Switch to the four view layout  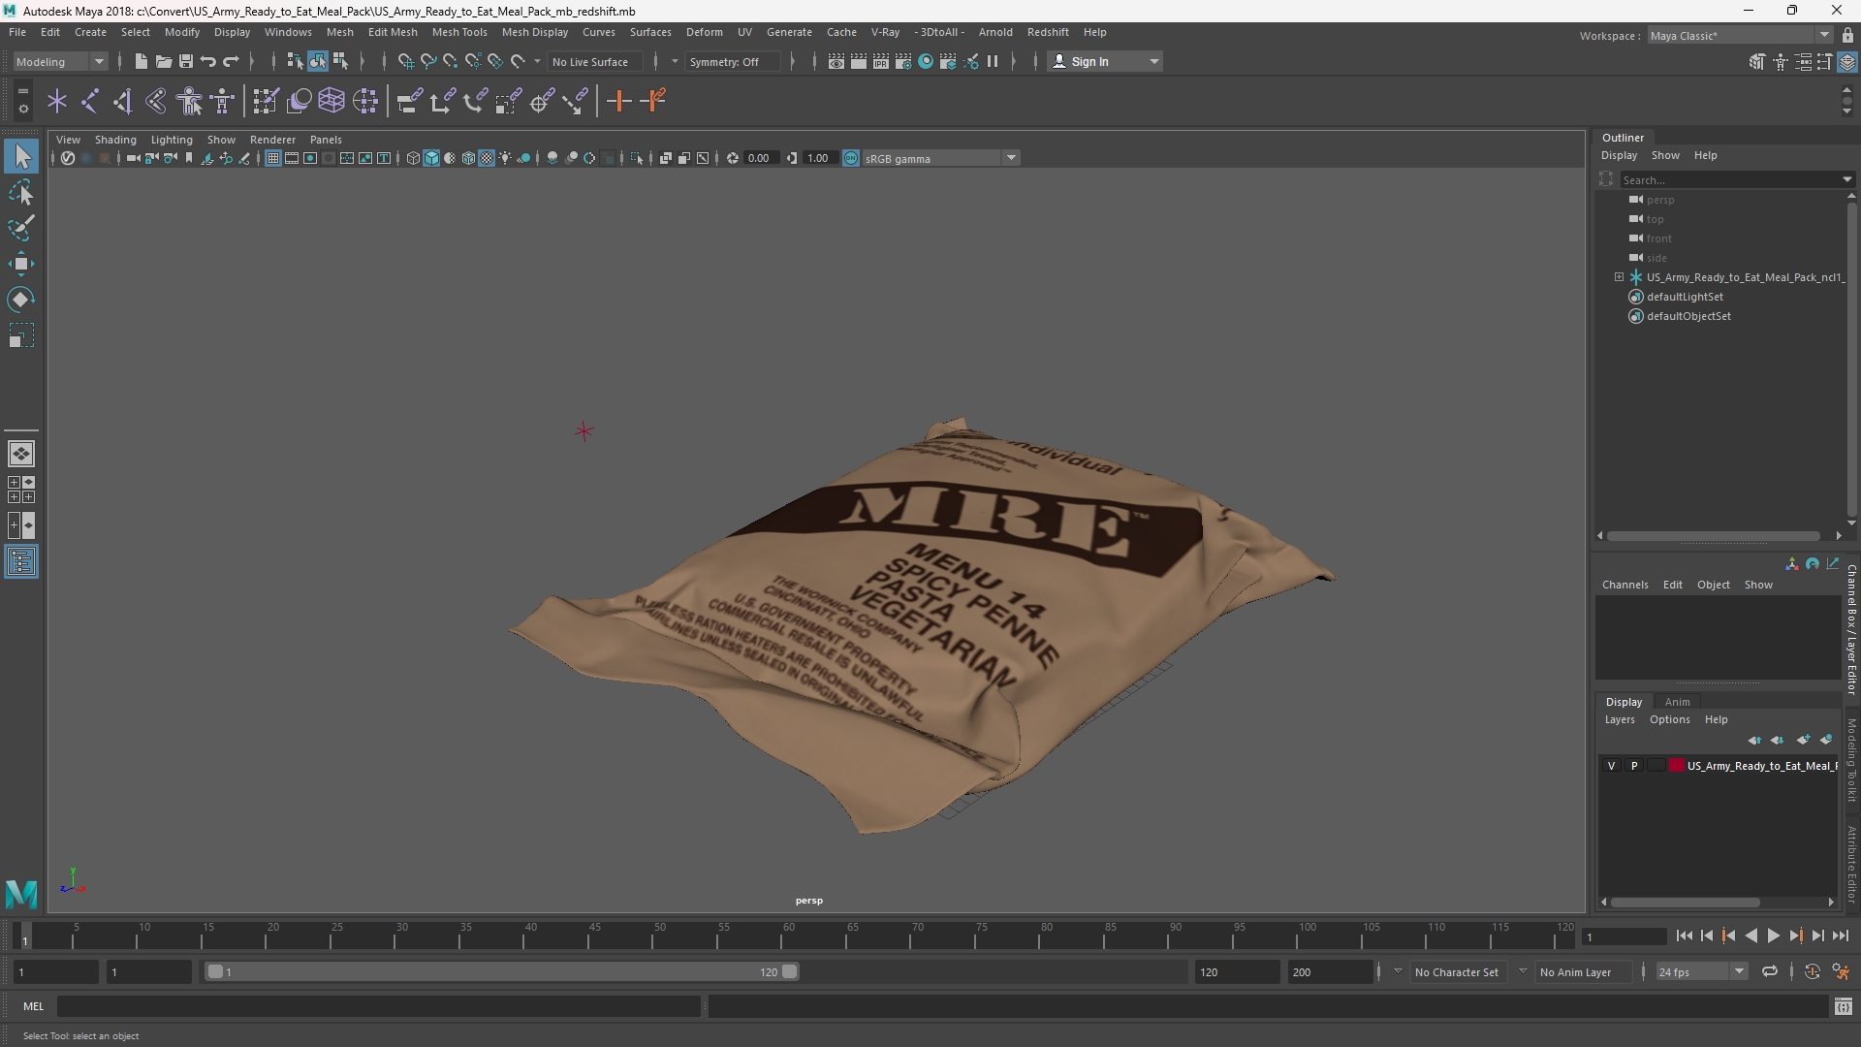click(20, 490)
